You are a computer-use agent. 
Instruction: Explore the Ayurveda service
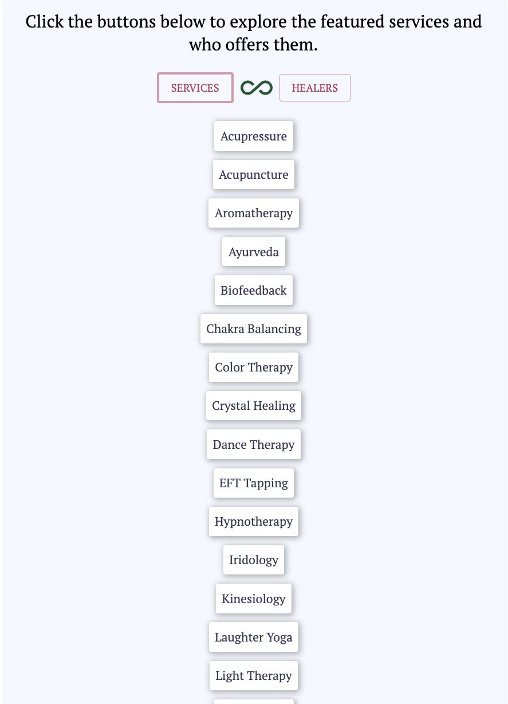click(x=253, y=251)
